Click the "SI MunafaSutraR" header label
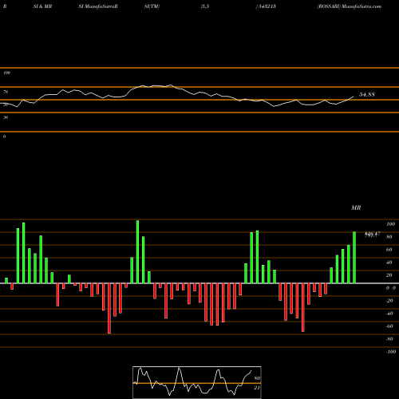Screen dimensions: 399x399 [98, 6]
